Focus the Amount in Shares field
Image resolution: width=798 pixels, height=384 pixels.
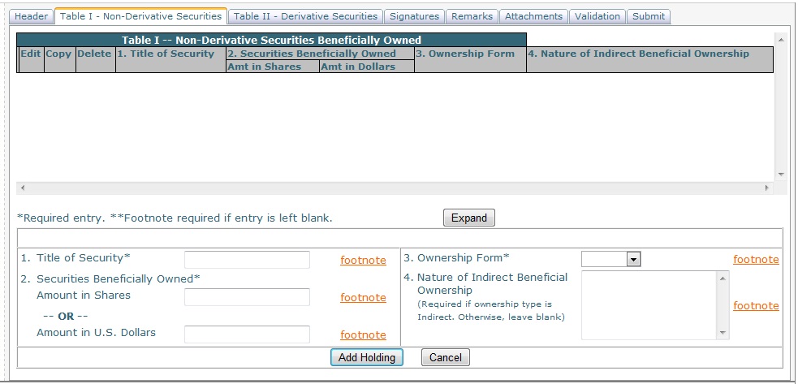click(x=247, y=297)
